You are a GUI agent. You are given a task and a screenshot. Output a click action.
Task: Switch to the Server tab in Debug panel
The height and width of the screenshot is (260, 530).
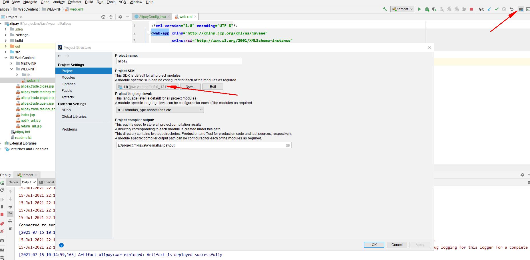[x=13, y=182]
